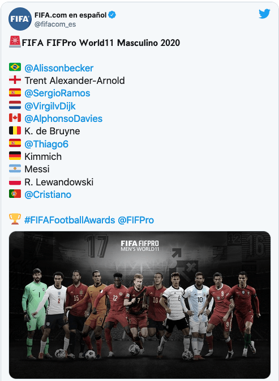The width and height of the screenshot is (279, 381).
Task: Click the Portugal flag emoji
Action: point(15,194)
